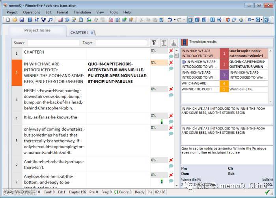This screenshot has height=198, width=276.
Task: Click the red lookup magnifier icon
Action: point(111,20)
